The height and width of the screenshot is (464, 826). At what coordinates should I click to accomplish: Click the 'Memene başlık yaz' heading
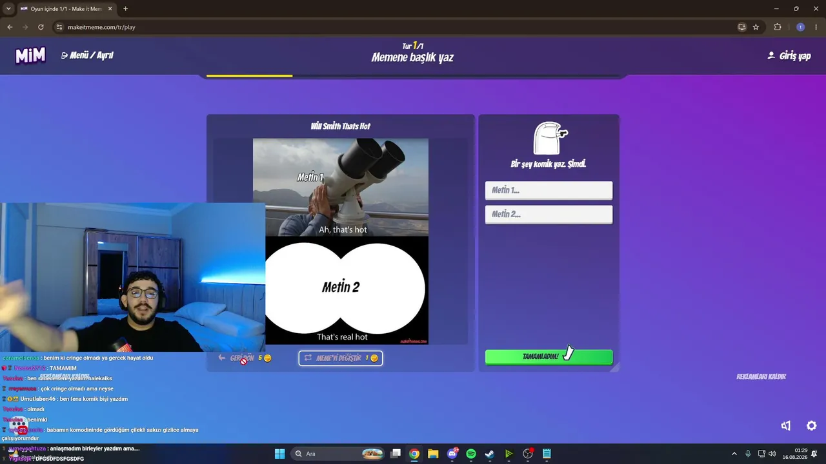412,57
